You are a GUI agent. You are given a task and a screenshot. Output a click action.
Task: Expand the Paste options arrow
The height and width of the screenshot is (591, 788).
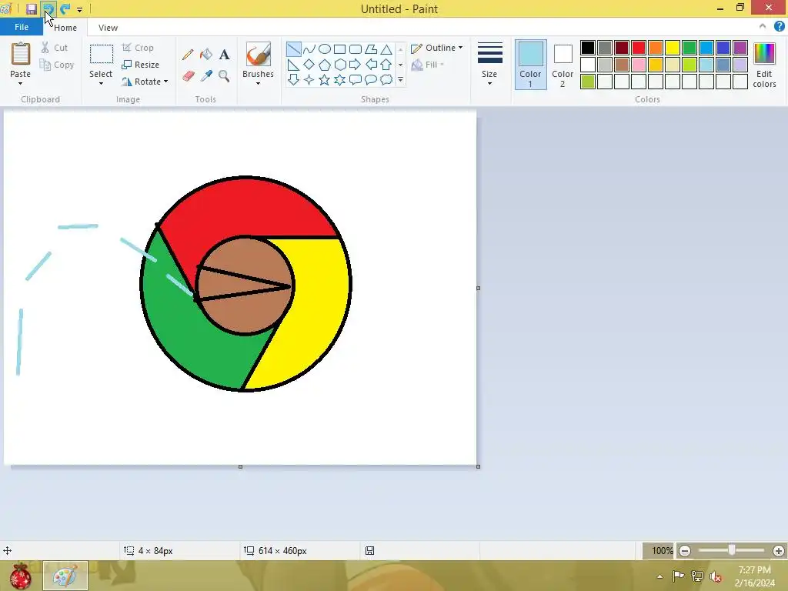(21, 83)
